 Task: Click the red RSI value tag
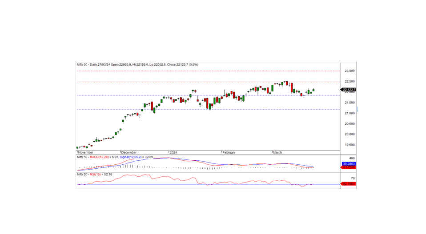[x=348, y=184]
